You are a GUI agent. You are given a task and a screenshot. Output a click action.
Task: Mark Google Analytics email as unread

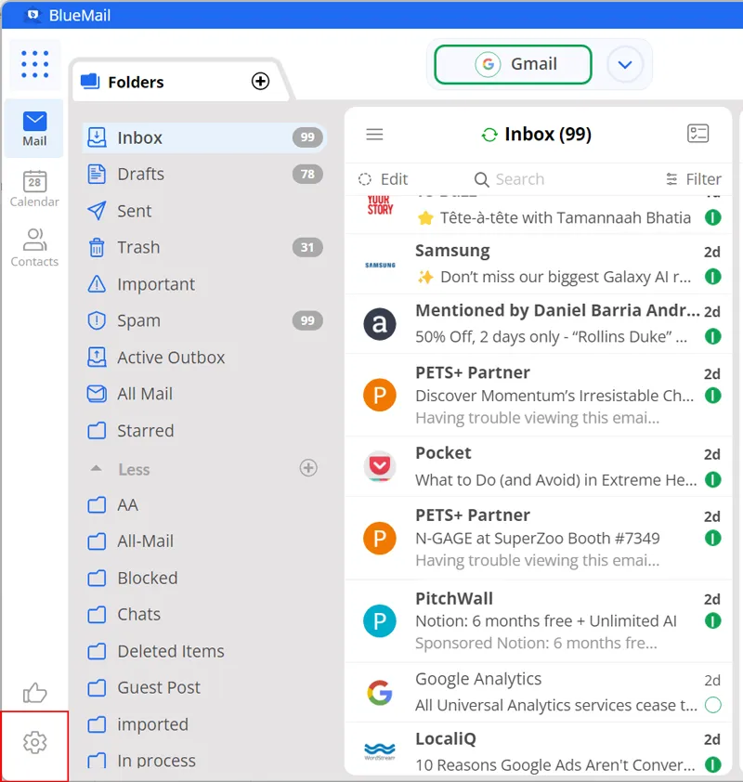[x=713, y=705]
